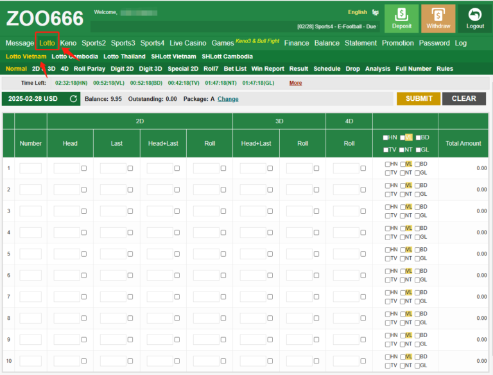The width and height of the screenshot is (493, 375).
Task: Open the Finance menu
Action: pyautogui.click(x=297, y=43)
